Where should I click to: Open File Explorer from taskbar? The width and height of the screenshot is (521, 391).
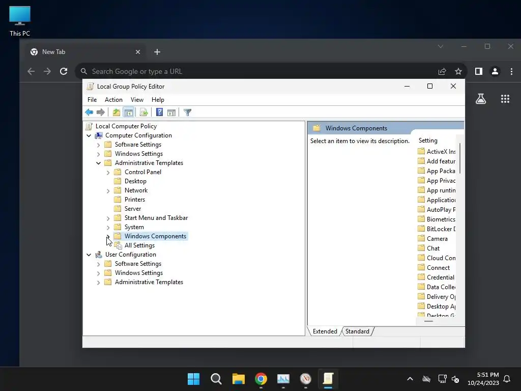pos(239,379)
